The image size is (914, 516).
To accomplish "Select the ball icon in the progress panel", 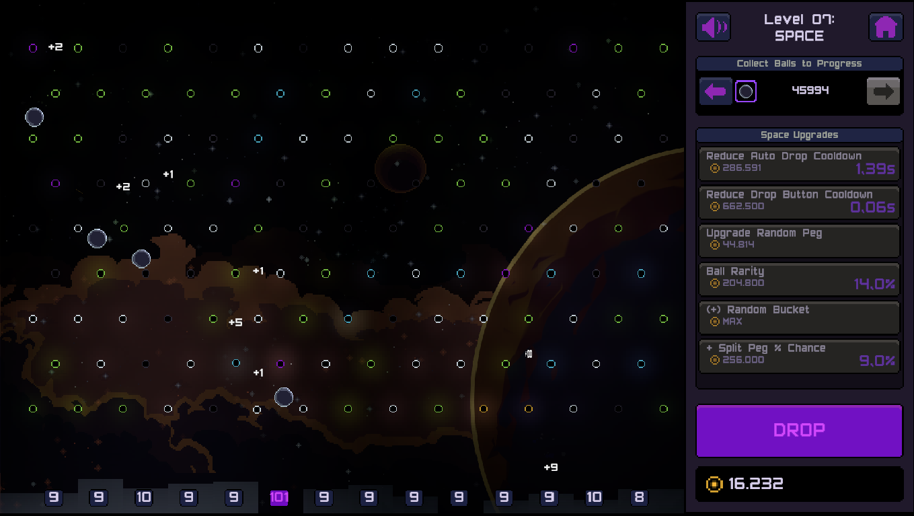I will coord(746,91).
